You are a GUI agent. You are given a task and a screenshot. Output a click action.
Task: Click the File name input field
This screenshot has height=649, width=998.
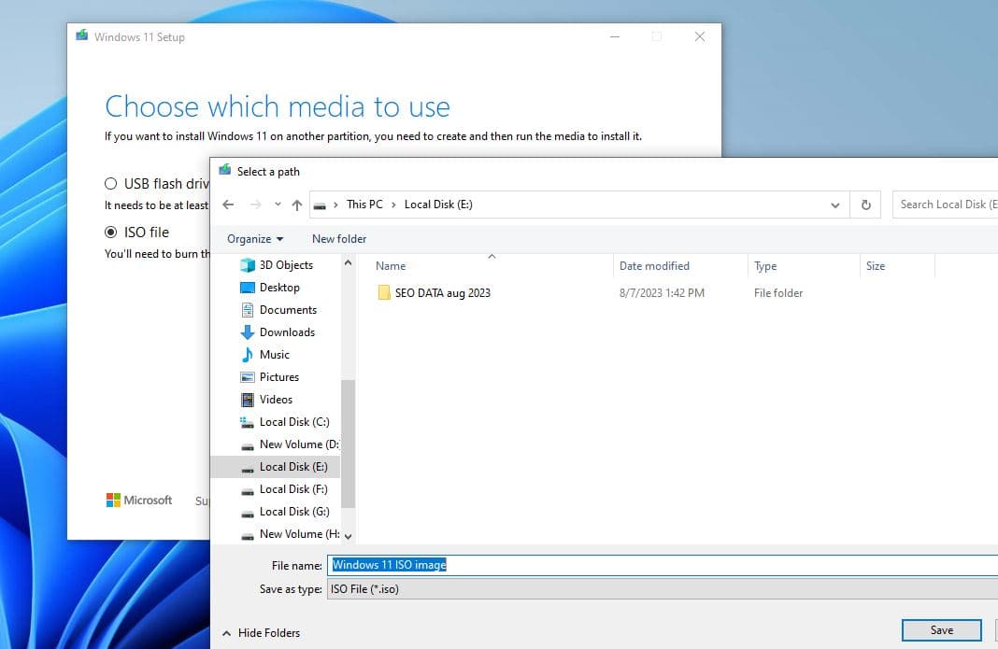[x=654, y=565]
